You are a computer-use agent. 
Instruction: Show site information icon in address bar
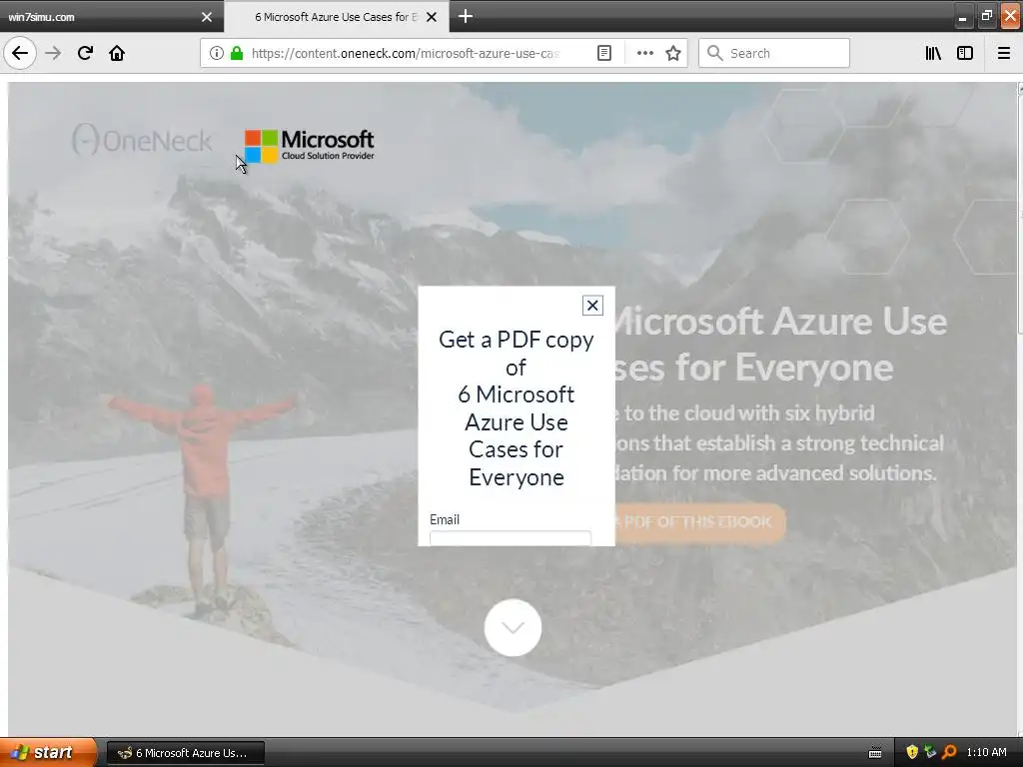click(x=216, y=53)
